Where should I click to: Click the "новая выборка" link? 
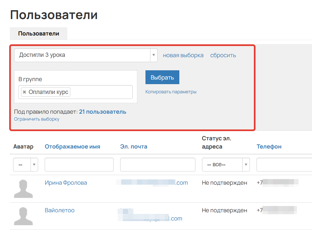click(183, 55)
